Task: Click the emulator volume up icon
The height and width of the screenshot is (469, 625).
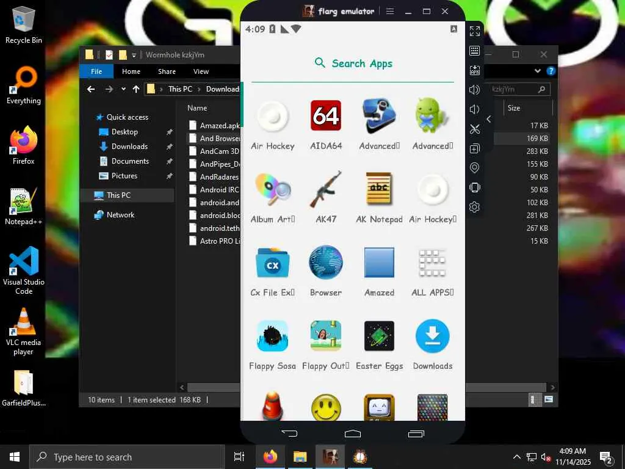Action: [x=474, y=90]
